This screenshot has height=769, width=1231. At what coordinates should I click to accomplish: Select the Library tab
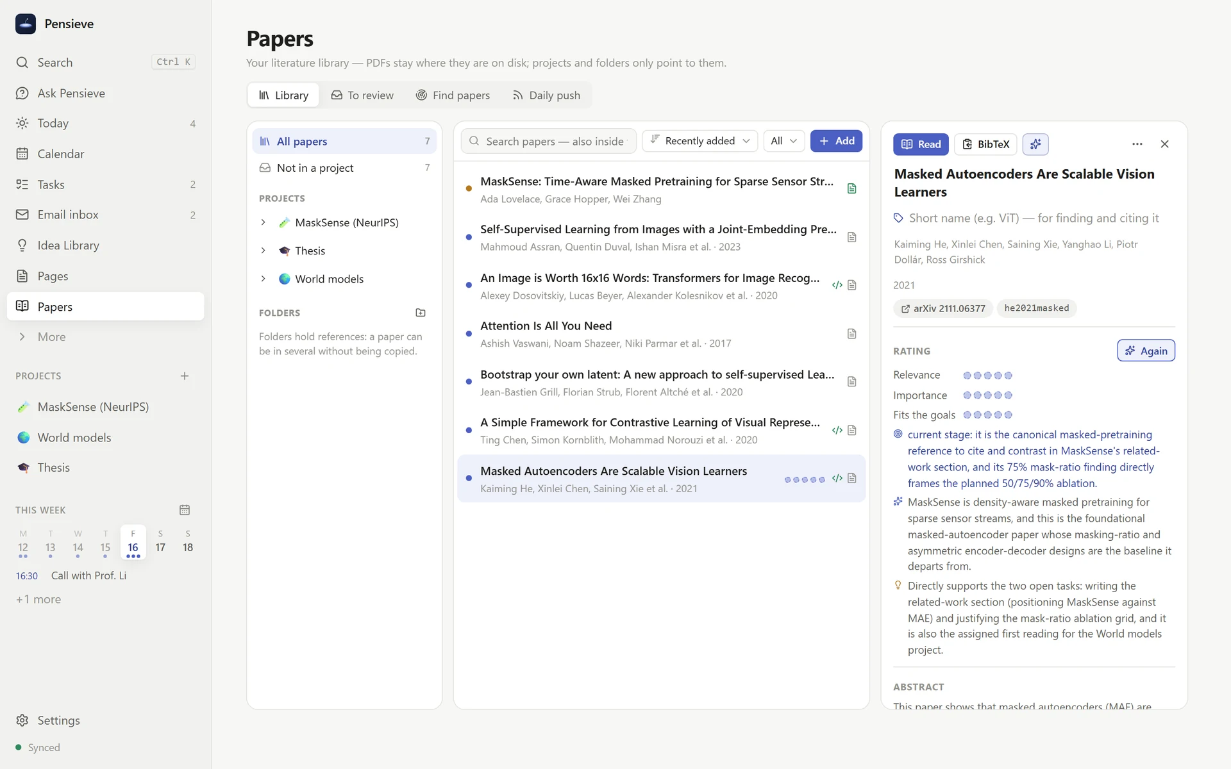(x=283, y=95)
